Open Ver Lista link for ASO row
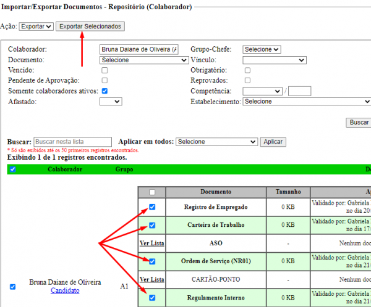This screenshot has height=307, width=371. tap(151, 244)
